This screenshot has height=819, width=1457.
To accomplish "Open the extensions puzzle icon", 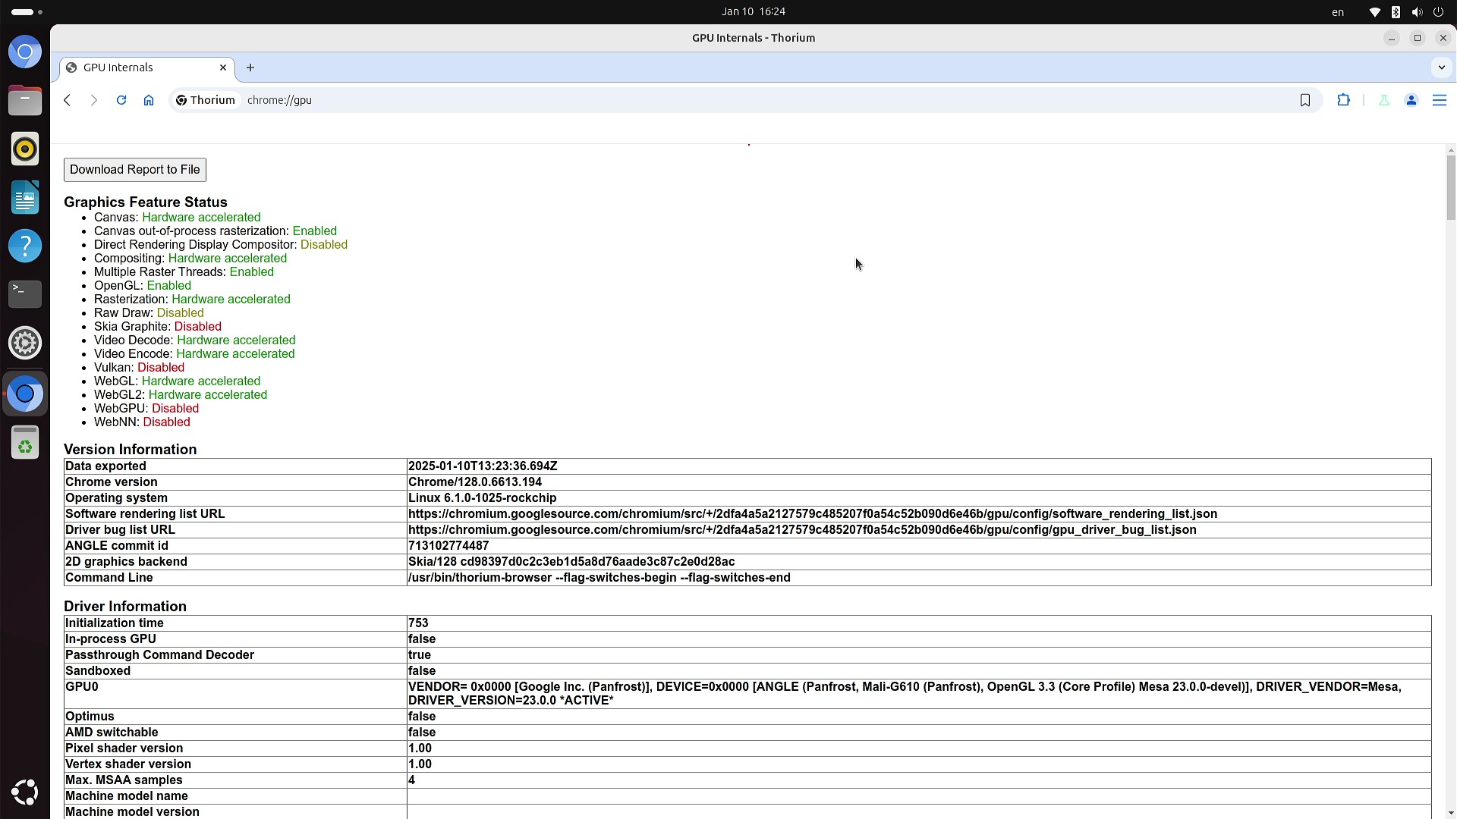I will (1344, 100).
